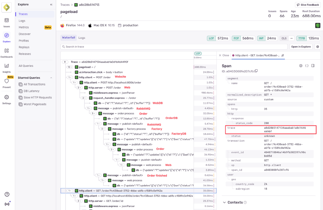Image resolution: width=323 pixels, height=210 pixels.
Task: Open the Waterfall tab
Action: point(68,38)
